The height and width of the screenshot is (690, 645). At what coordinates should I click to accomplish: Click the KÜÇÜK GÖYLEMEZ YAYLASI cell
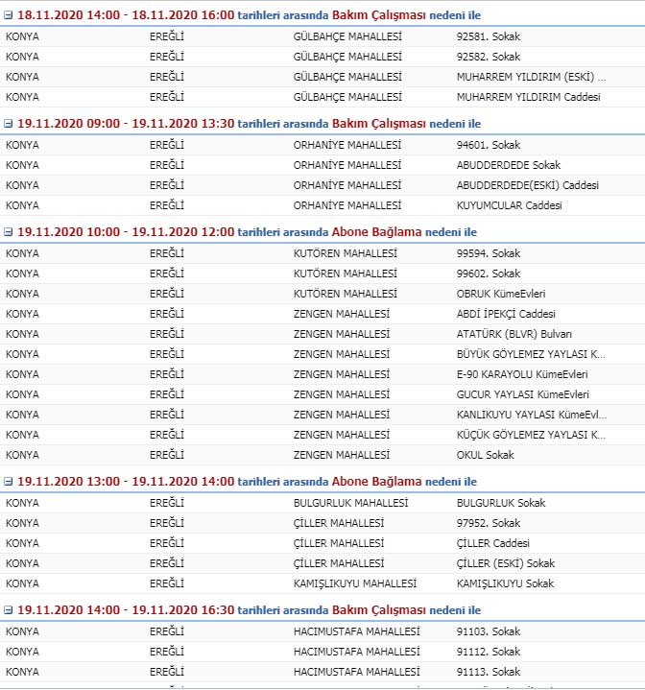click(531, 435)
